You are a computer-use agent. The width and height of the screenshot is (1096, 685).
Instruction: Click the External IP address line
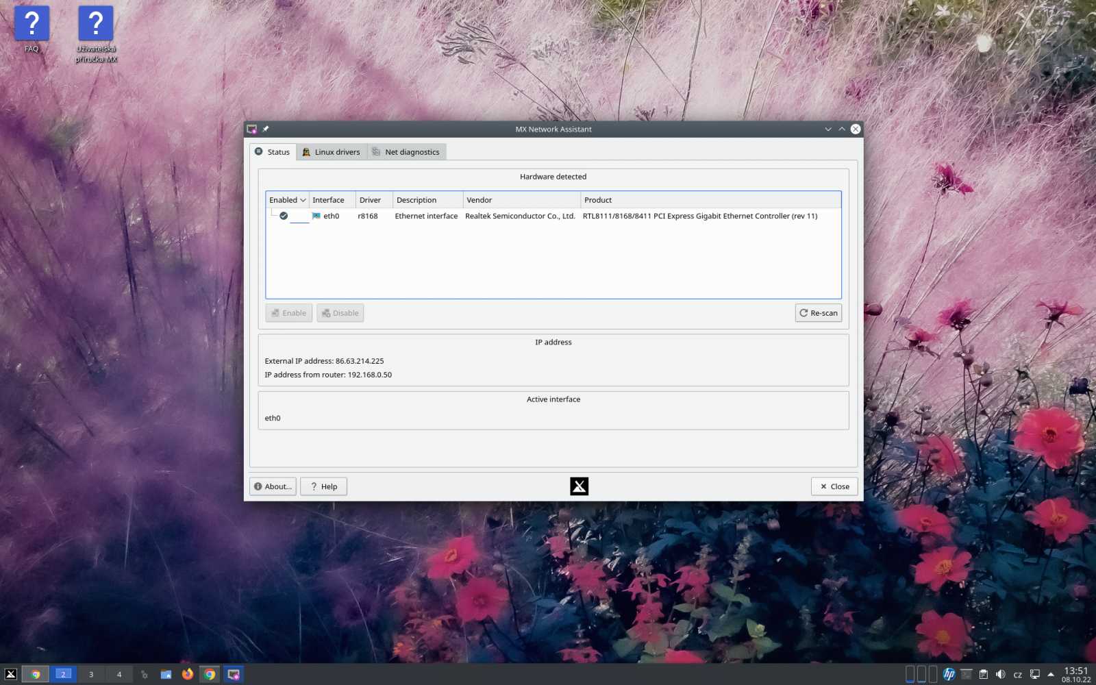[324, 361]
